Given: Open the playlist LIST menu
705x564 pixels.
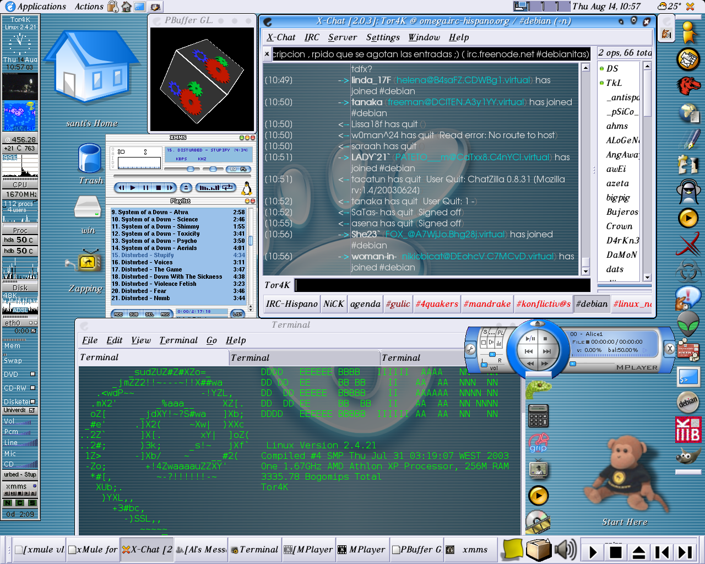Looking at the screenshot, I should [237, 314].
